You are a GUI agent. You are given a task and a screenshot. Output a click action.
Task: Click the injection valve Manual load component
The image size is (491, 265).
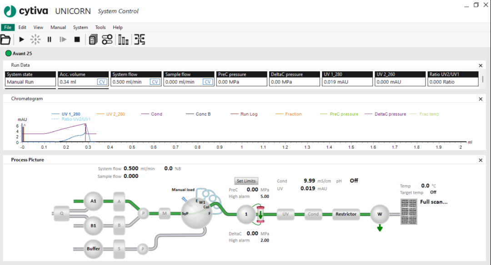196,213
